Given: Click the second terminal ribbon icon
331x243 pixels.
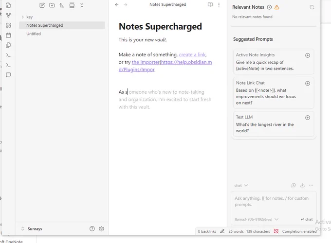Looking at the screenshot, I should (8, 65).
